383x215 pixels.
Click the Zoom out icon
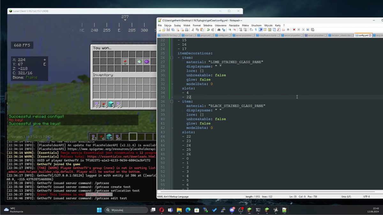click(x=234, y=30)
